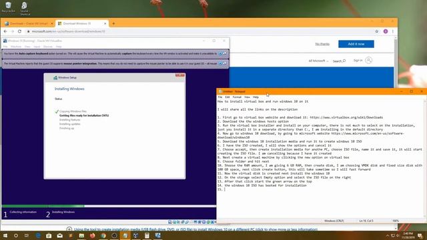Open VirtualBox Devices menu

pos(48,47)
